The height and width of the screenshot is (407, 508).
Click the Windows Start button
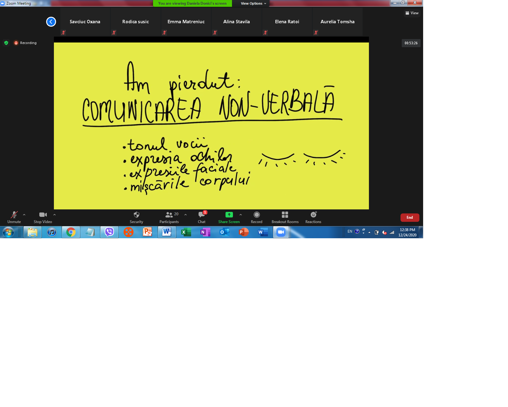point(8,232)
